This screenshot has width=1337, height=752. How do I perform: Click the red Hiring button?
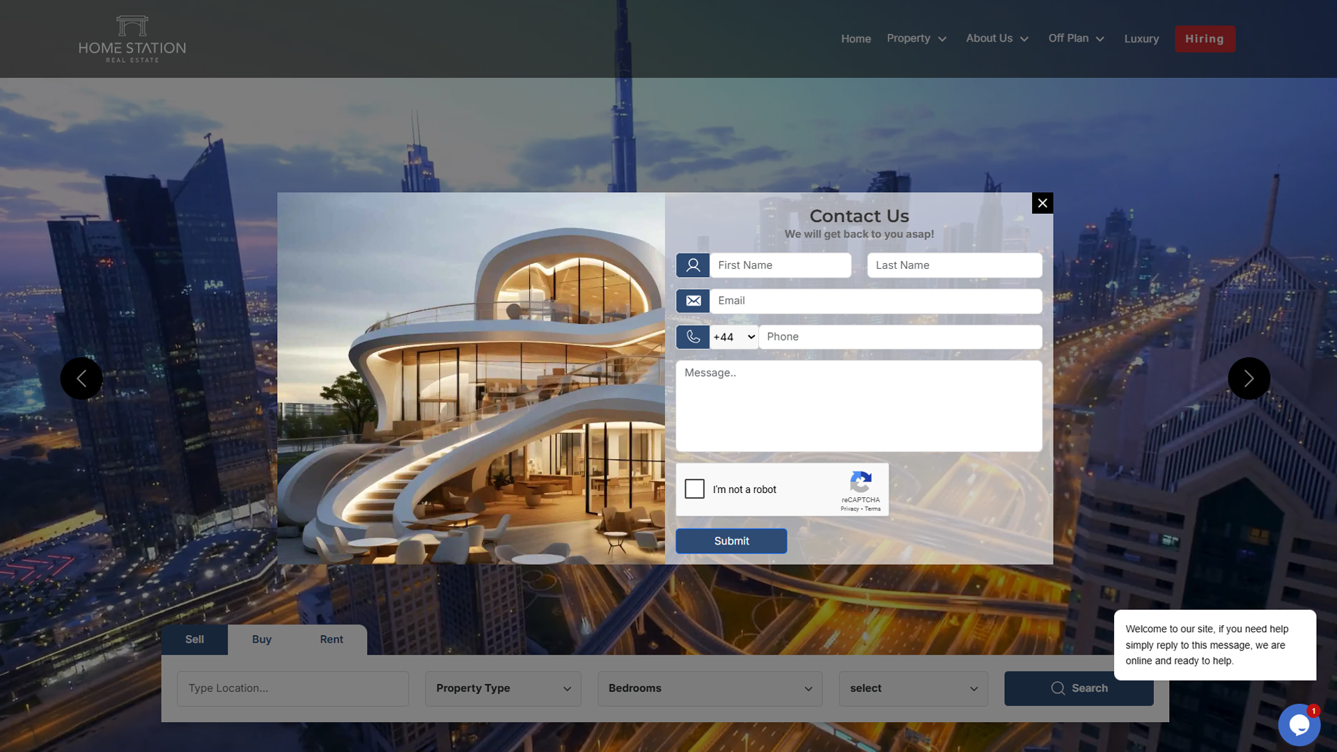point(1205,38)
